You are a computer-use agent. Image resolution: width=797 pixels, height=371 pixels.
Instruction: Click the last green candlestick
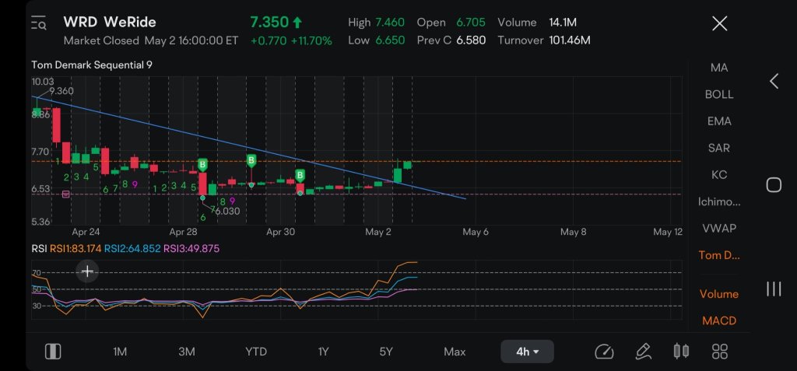point(407,165)
